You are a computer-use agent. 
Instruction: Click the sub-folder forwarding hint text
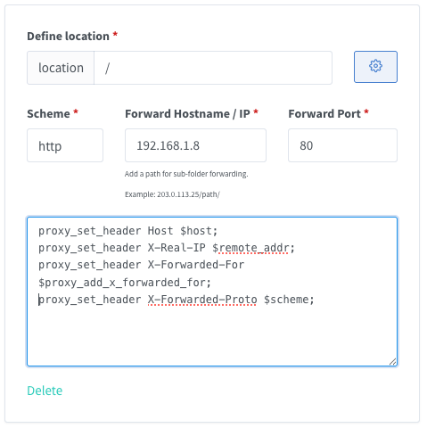(186, 174)
